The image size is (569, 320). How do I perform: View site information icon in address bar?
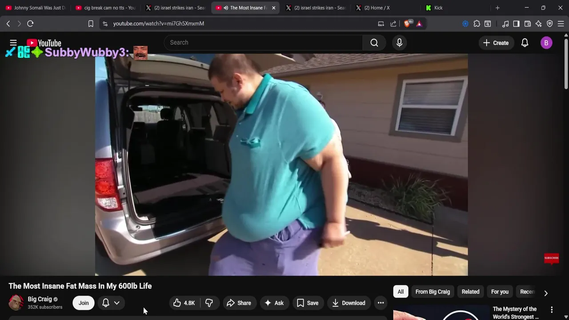[105, 24]
